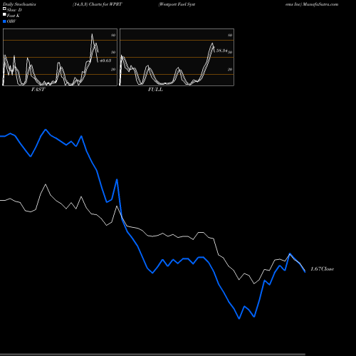Click the 20 axis label in FULL chart
Viewport: 356px width, 356px height.
point(230,69)
